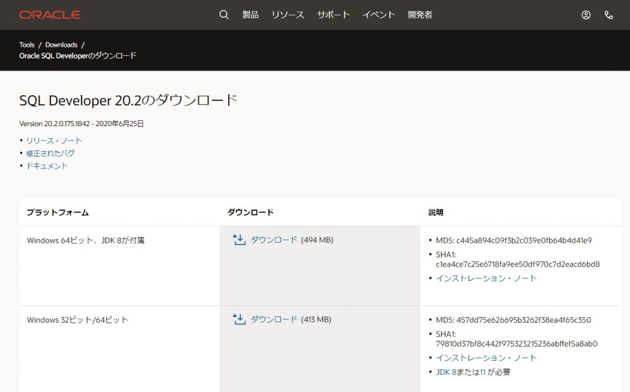Click ダウンロード link for 413 MB file
Viewport: 630px width, 392px height.
(x=274, y=319)
